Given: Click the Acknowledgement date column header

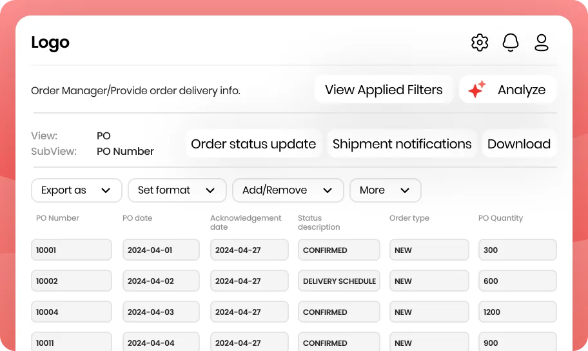Looking at the screenshot, I should point(246,222).
